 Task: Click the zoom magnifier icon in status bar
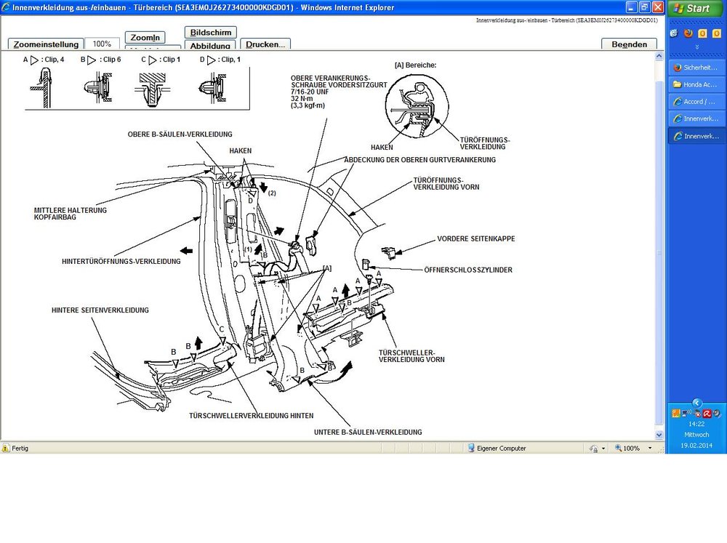pyautogui.click(x=618, y=449)
